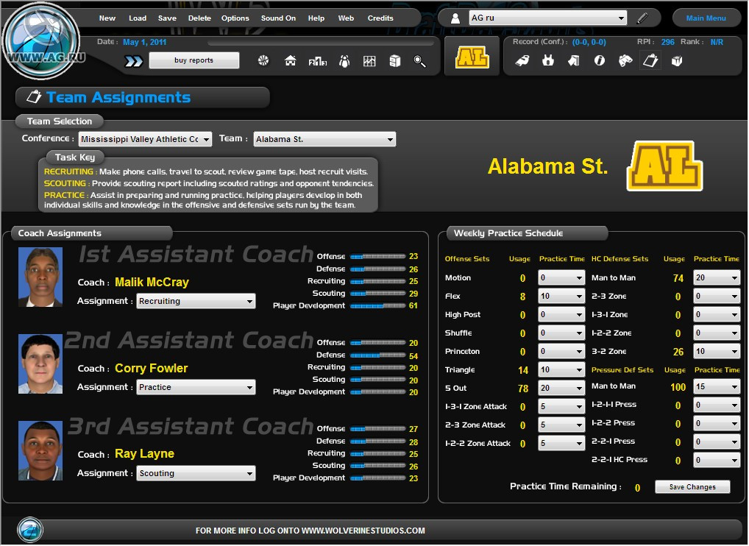This screenshot has width=749, height=546.
Task: Click the coach name Corry Fowler
Action: click(x=151, y=369)
